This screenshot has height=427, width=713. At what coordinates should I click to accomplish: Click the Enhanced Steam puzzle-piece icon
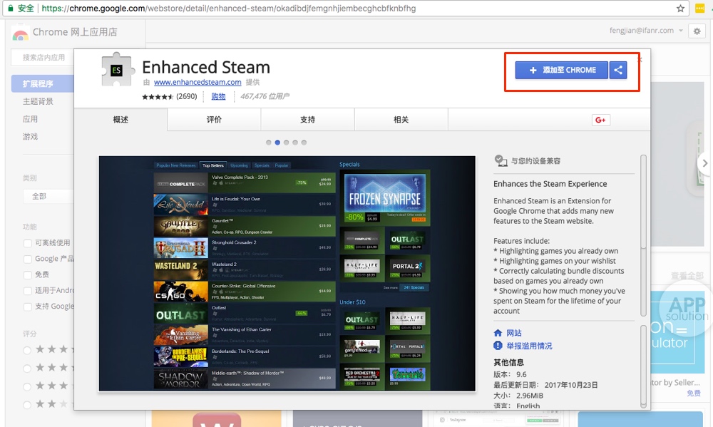click(118, 70)
